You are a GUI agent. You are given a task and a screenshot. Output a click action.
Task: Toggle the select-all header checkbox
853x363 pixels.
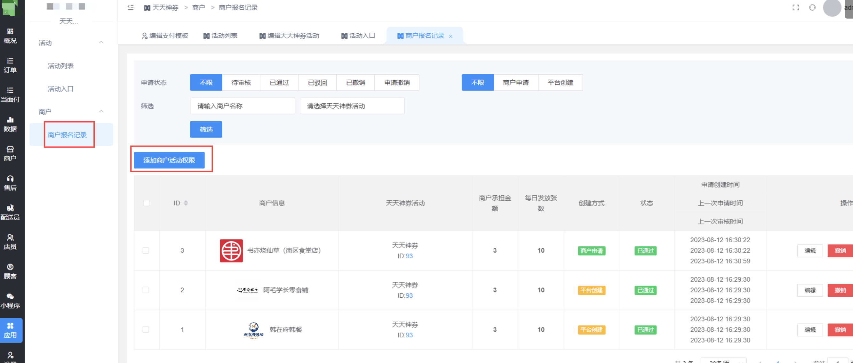(147, 203)
